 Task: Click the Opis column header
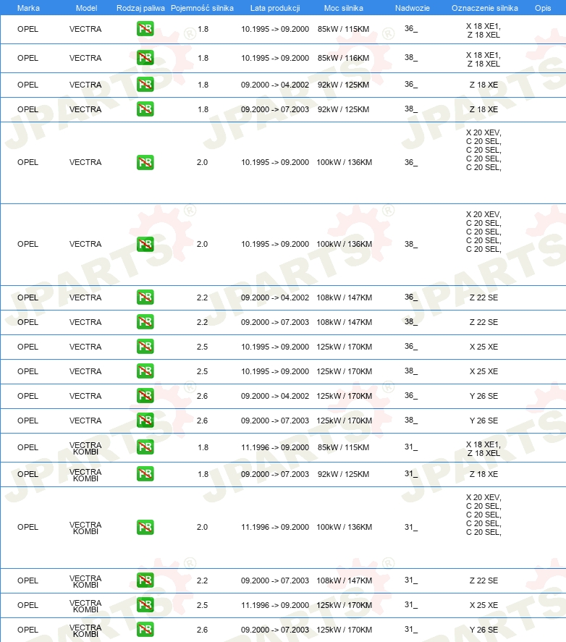543,8
